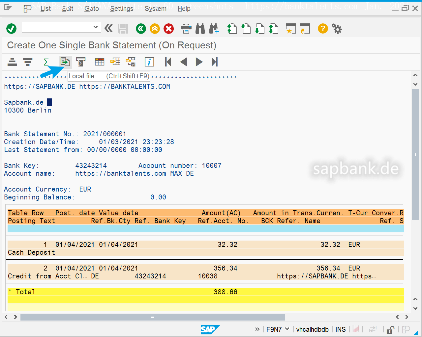
Task: Open the F9N7 status dropdown
Action: pos(287,329)
